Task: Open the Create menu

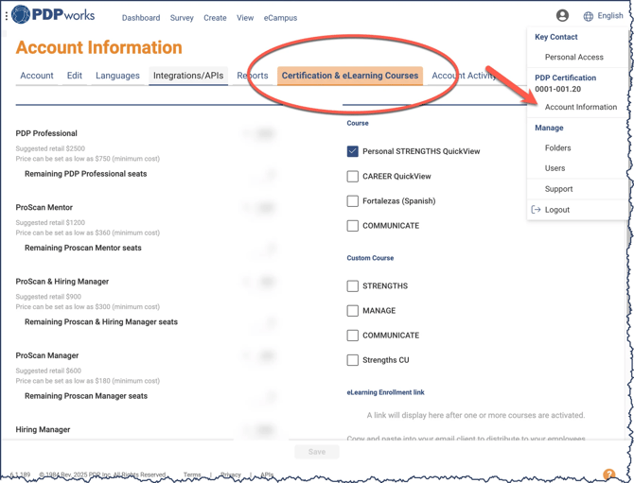Action: 215,18
